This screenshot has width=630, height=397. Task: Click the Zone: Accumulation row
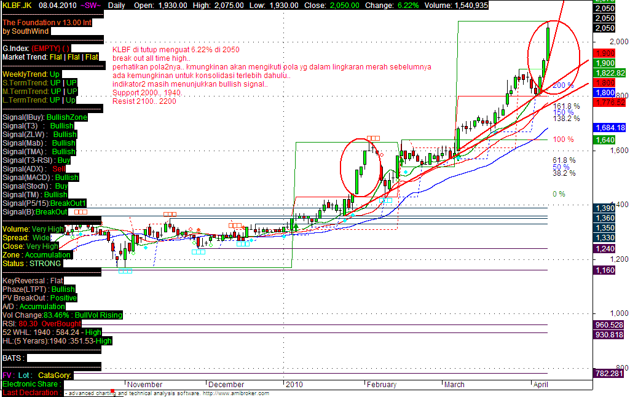tap(36, 255)
